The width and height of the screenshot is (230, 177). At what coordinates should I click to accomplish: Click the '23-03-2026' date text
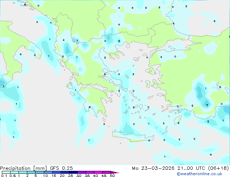coord(158,168)
